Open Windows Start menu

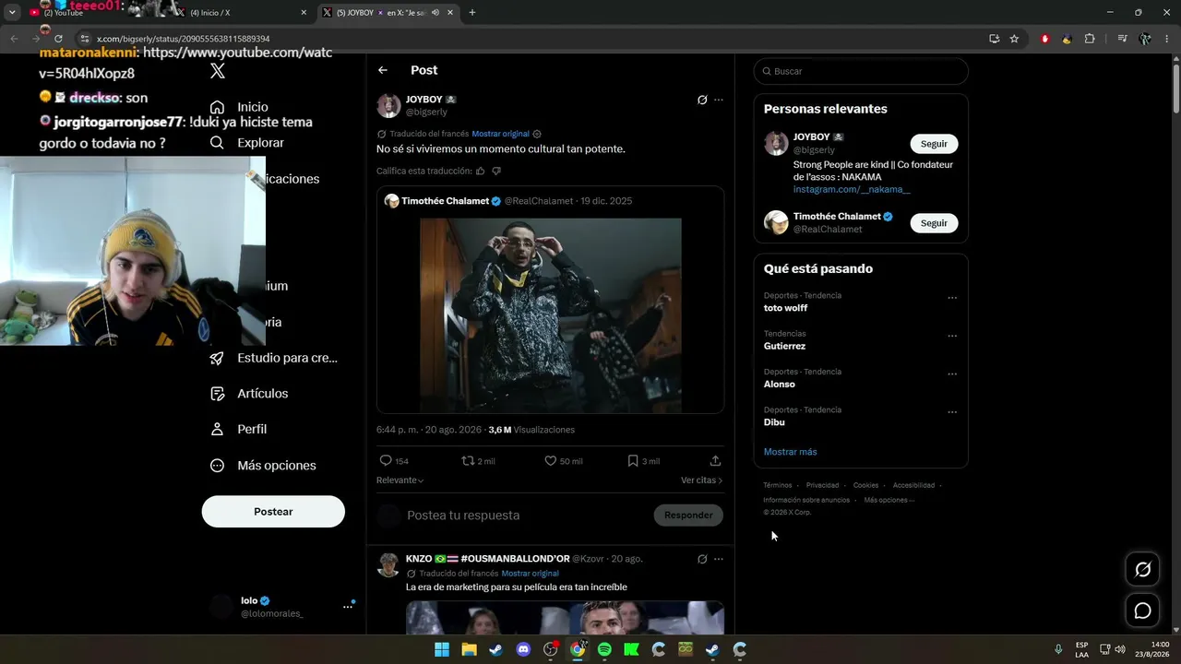[442, 649]
